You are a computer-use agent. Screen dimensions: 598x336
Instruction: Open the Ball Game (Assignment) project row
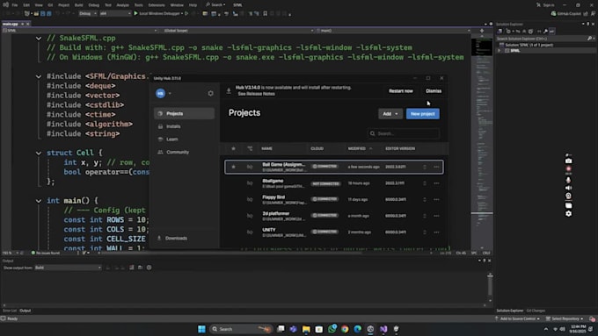[x=334, y=167]
